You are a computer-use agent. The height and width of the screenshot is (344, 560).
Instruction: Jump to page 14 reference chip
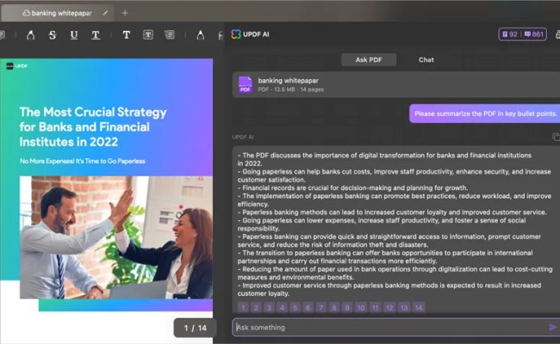pos(419,308)
